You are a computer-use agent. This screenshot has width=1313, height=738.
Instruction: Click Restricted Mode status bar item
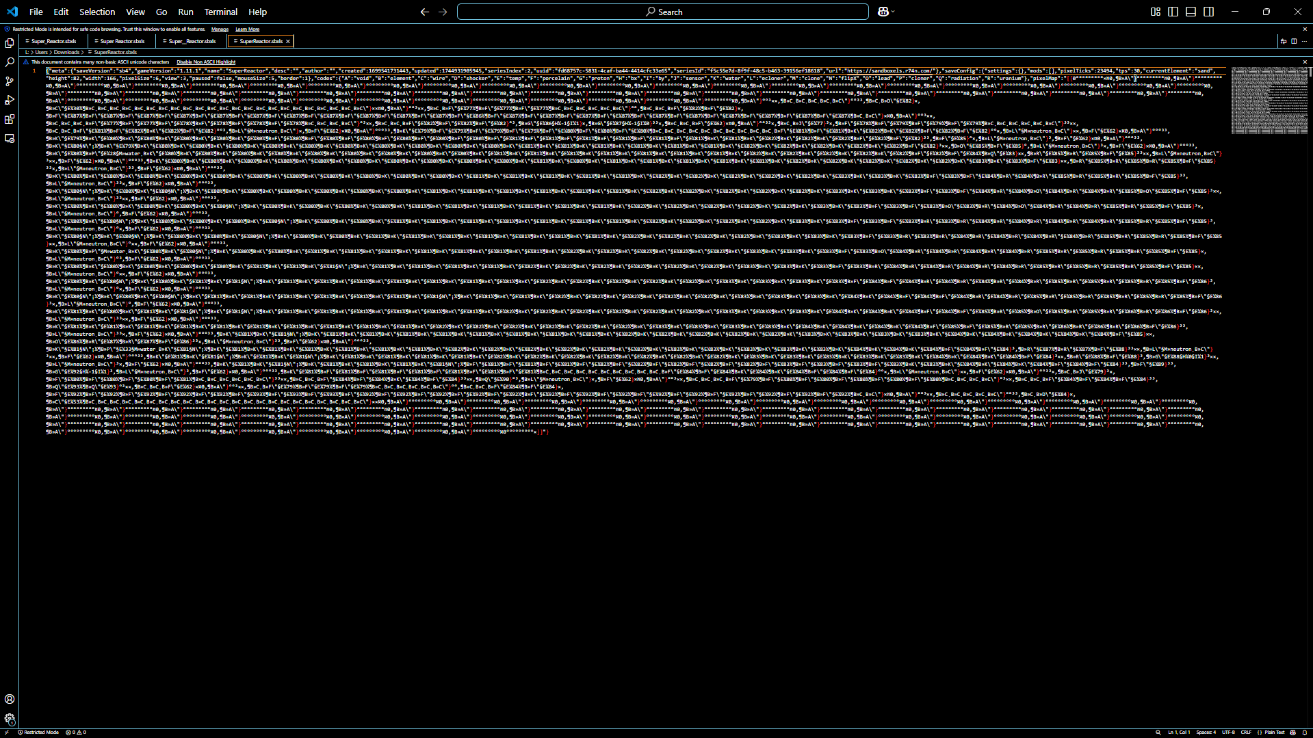(38, 733)
